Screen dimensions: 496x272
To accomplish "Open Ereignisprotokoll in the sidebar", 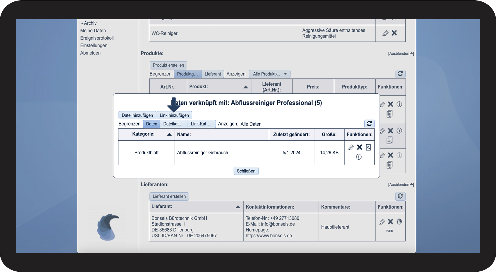I will coord(97,38).
